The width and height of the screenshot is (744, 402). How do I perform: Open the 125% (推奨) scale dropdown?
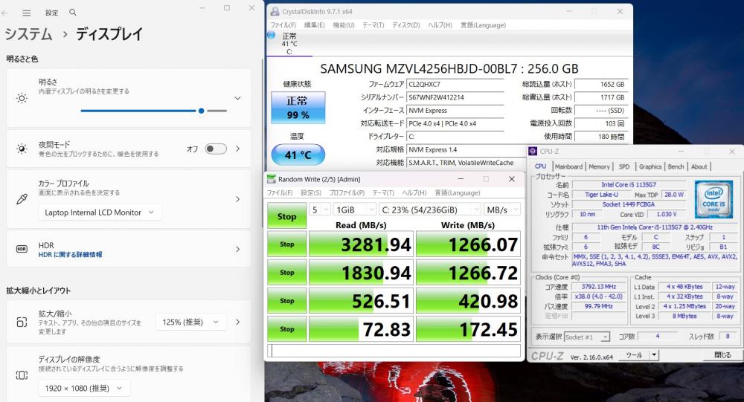[x=190, y=322]
